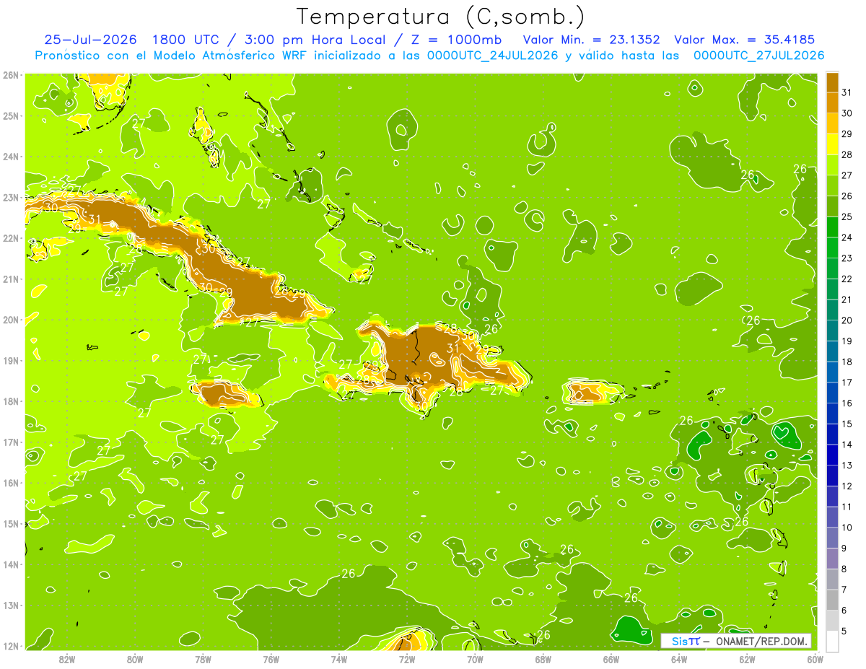The image size is (866, 669).
Task: Click the teal legend swatch between 19 and 20
Action: [x=832, y=331]
